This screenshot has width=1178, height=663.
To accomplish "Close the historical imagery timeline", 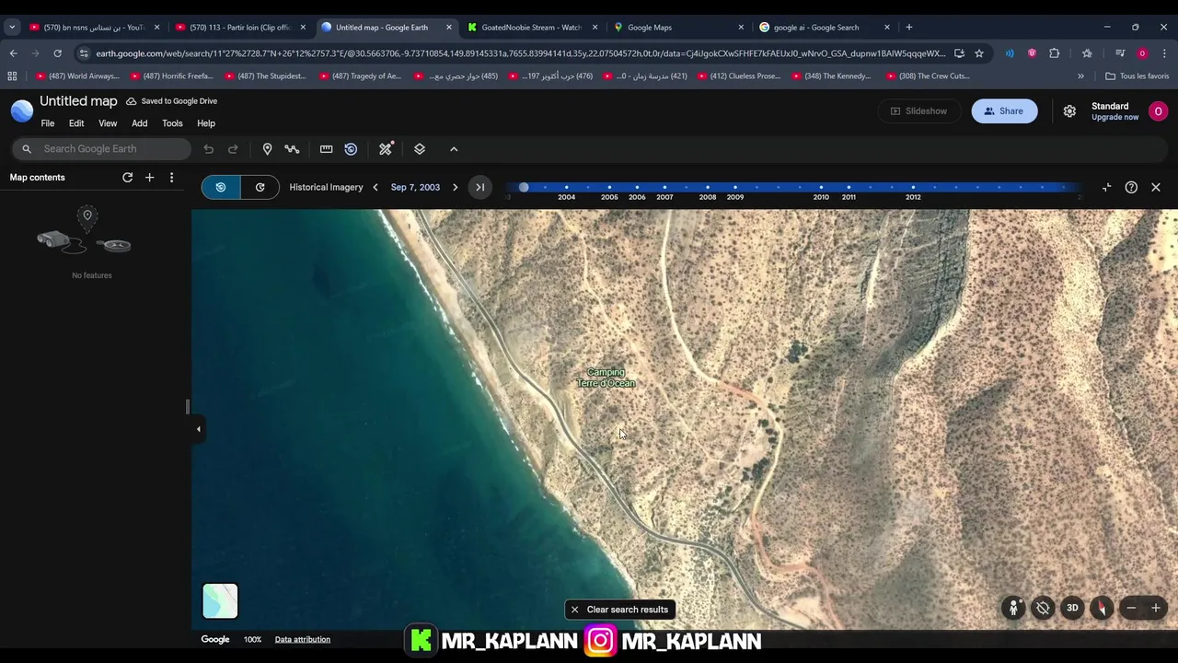I will [1156, 187].
